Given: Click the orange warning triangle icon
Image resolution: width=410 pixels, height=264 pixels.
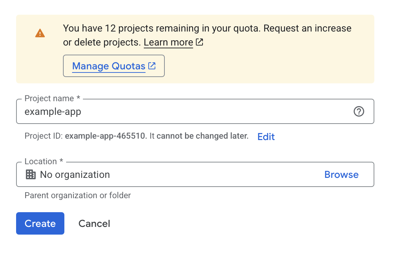Looking at the screenshot, I should click(x=40, y=33).
